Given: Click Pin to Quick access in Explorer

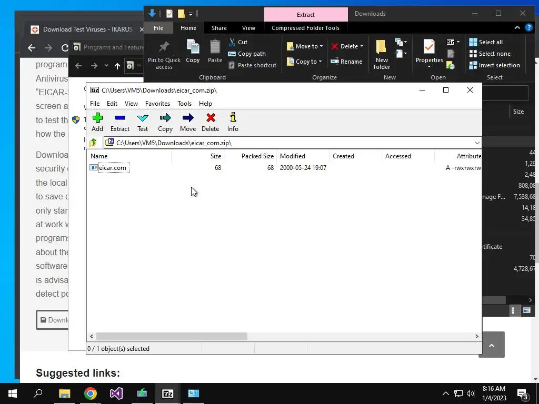Looking at the screenshot, I should pyautogui.click(x=164, y=55).
